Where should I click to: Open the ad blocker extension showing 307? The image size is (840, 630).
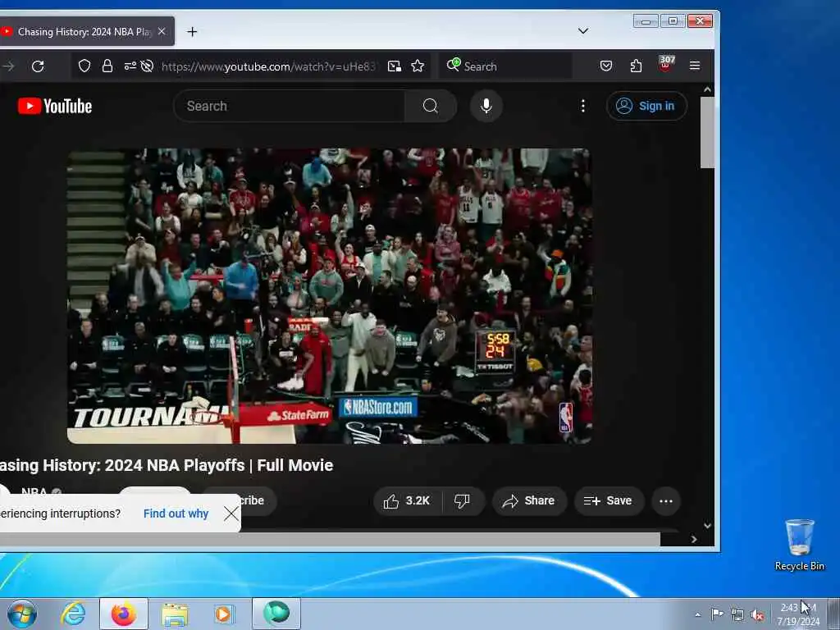coord(665,64)
